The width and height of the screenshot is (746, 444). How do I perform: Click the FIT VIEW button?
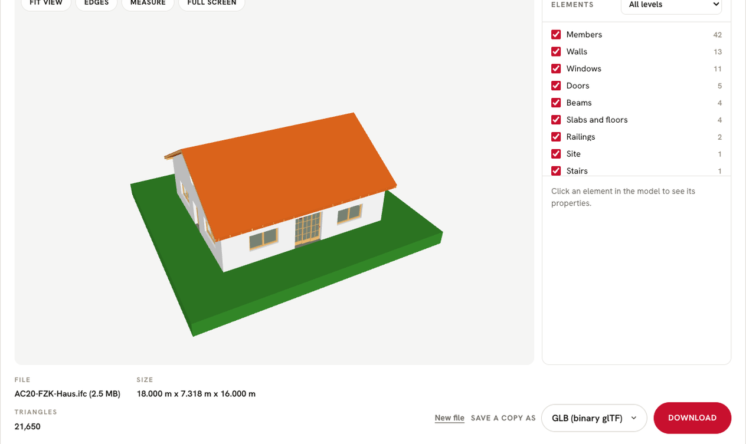(x=46, y=3)
